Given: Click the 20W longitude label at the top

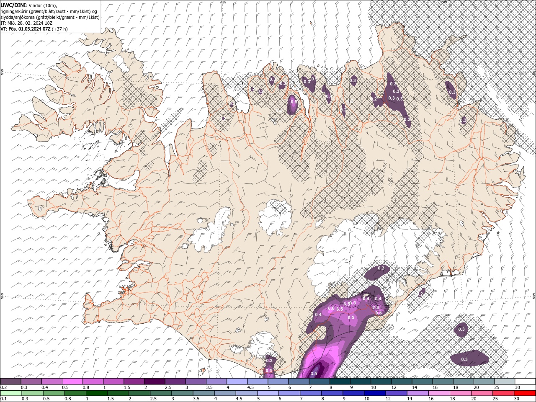Looking at the screenshot, I should click(x=223, y=2).
